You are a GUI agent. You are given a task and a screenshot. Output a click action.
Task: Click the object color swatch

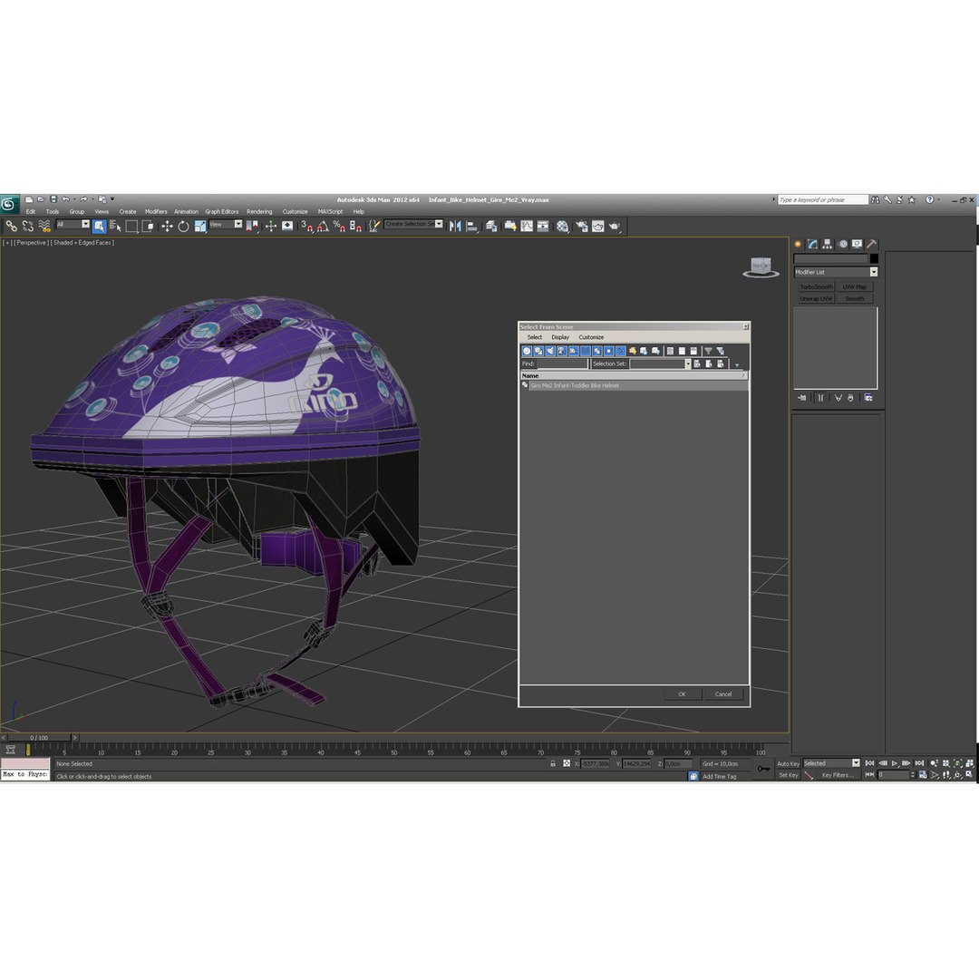pos(874,258)
